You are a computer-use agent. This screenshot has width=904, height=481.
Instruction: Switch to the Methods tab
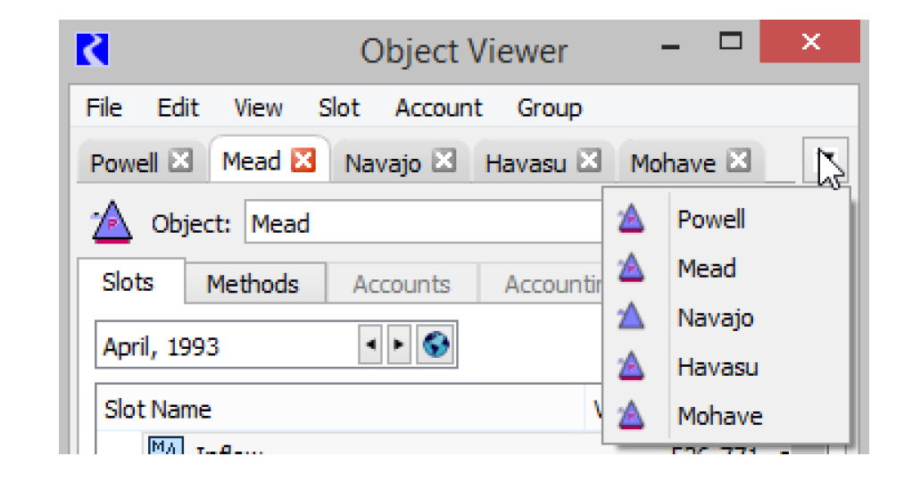point(253,285)
